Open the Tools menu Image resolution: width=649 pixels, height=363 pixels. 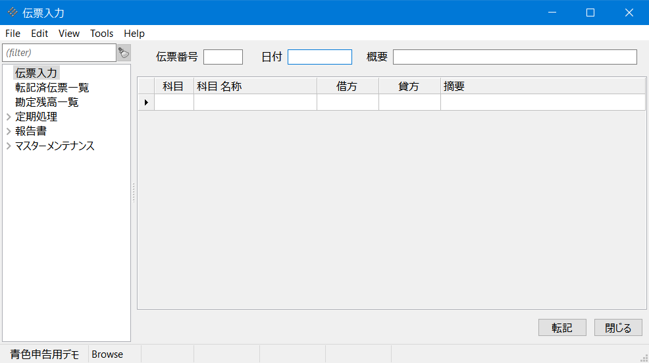tap(101, 34)
